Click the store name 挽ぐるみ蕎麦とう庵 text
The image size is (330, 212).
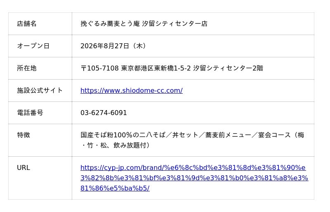[x=110, y=24]
